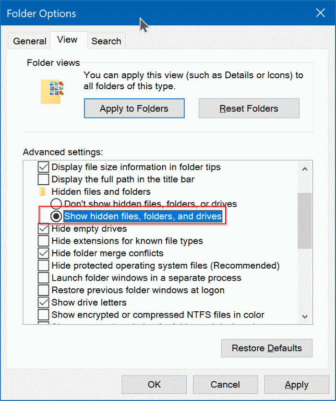This screenshot has height=401, width=336.
Task: Check Hide protected operating system files
Action: tap(43, 265)
